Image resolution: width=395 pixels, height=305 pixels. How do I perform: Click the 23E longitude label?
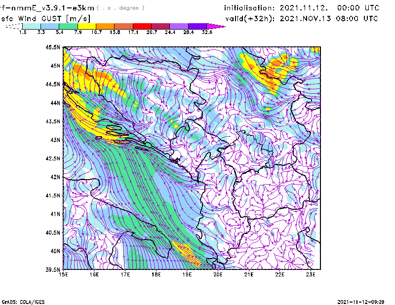[x=311, y=274]
